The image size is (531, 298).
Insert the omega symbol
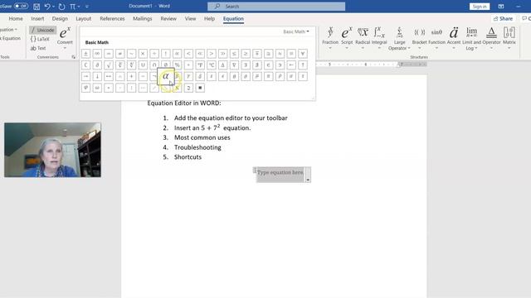pos(97,88)
